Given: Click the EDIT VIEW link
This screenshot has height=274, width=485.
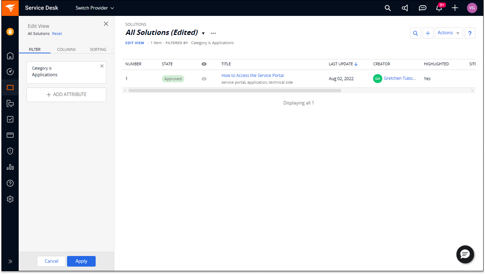Looking at the screenshot, I should click(x=135, y=43).
